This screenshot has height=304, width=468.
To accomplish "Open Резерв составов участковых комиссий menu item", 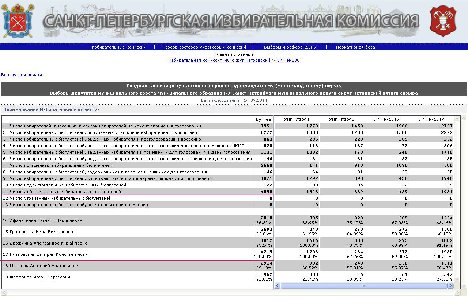I will point(204,47).
